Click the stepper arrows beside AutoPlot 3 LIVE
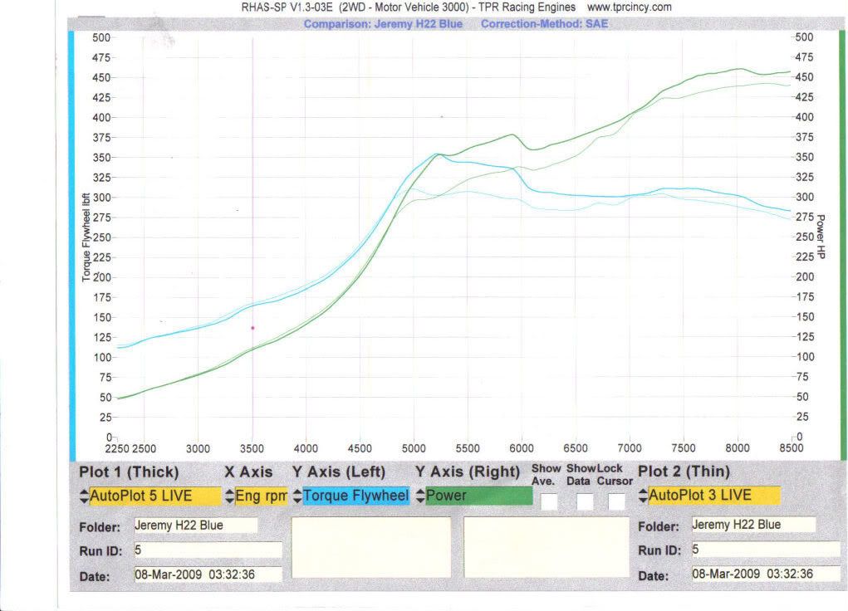The image size is (848, 611). click(x=643, y=496)
